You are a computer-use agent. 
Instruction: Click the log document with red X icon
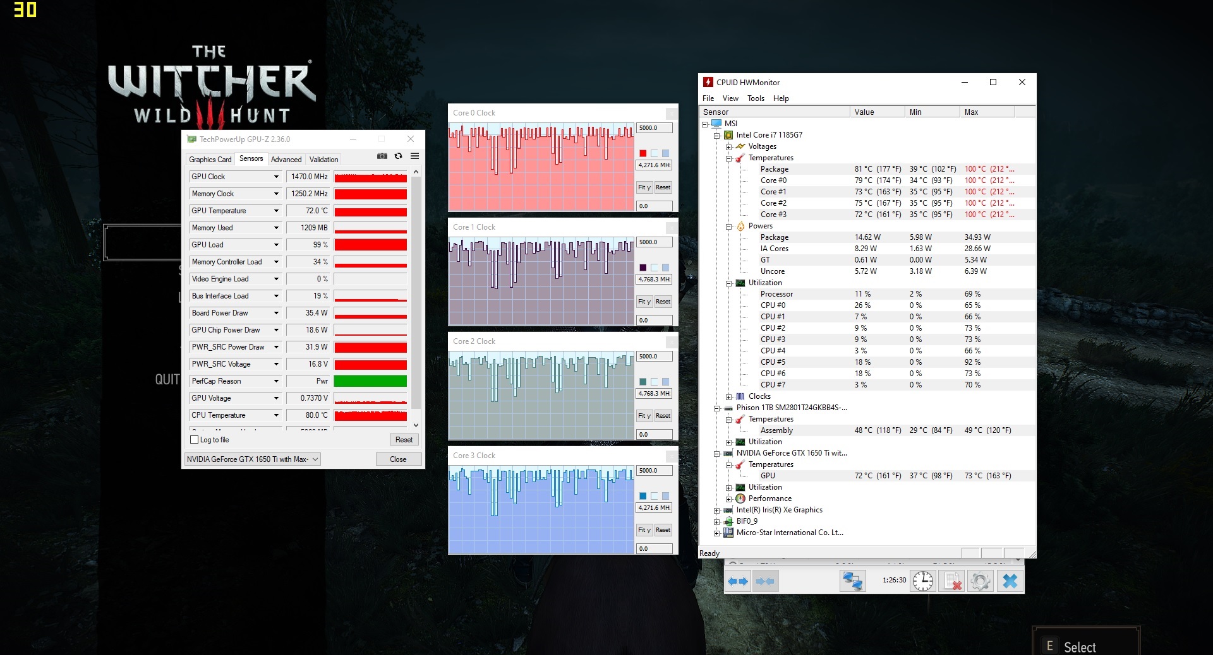[x=952, y=581]
